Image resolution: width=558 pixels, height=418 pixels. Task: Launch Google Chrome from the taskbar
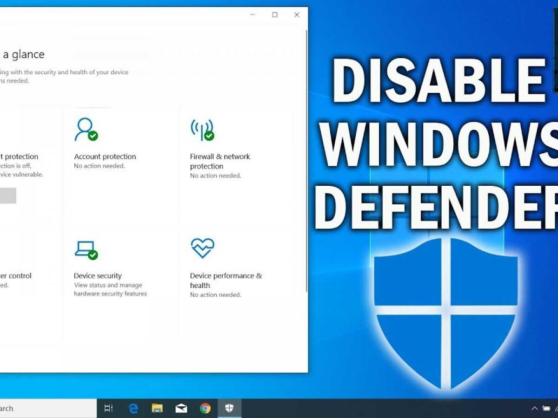point(205,408)
